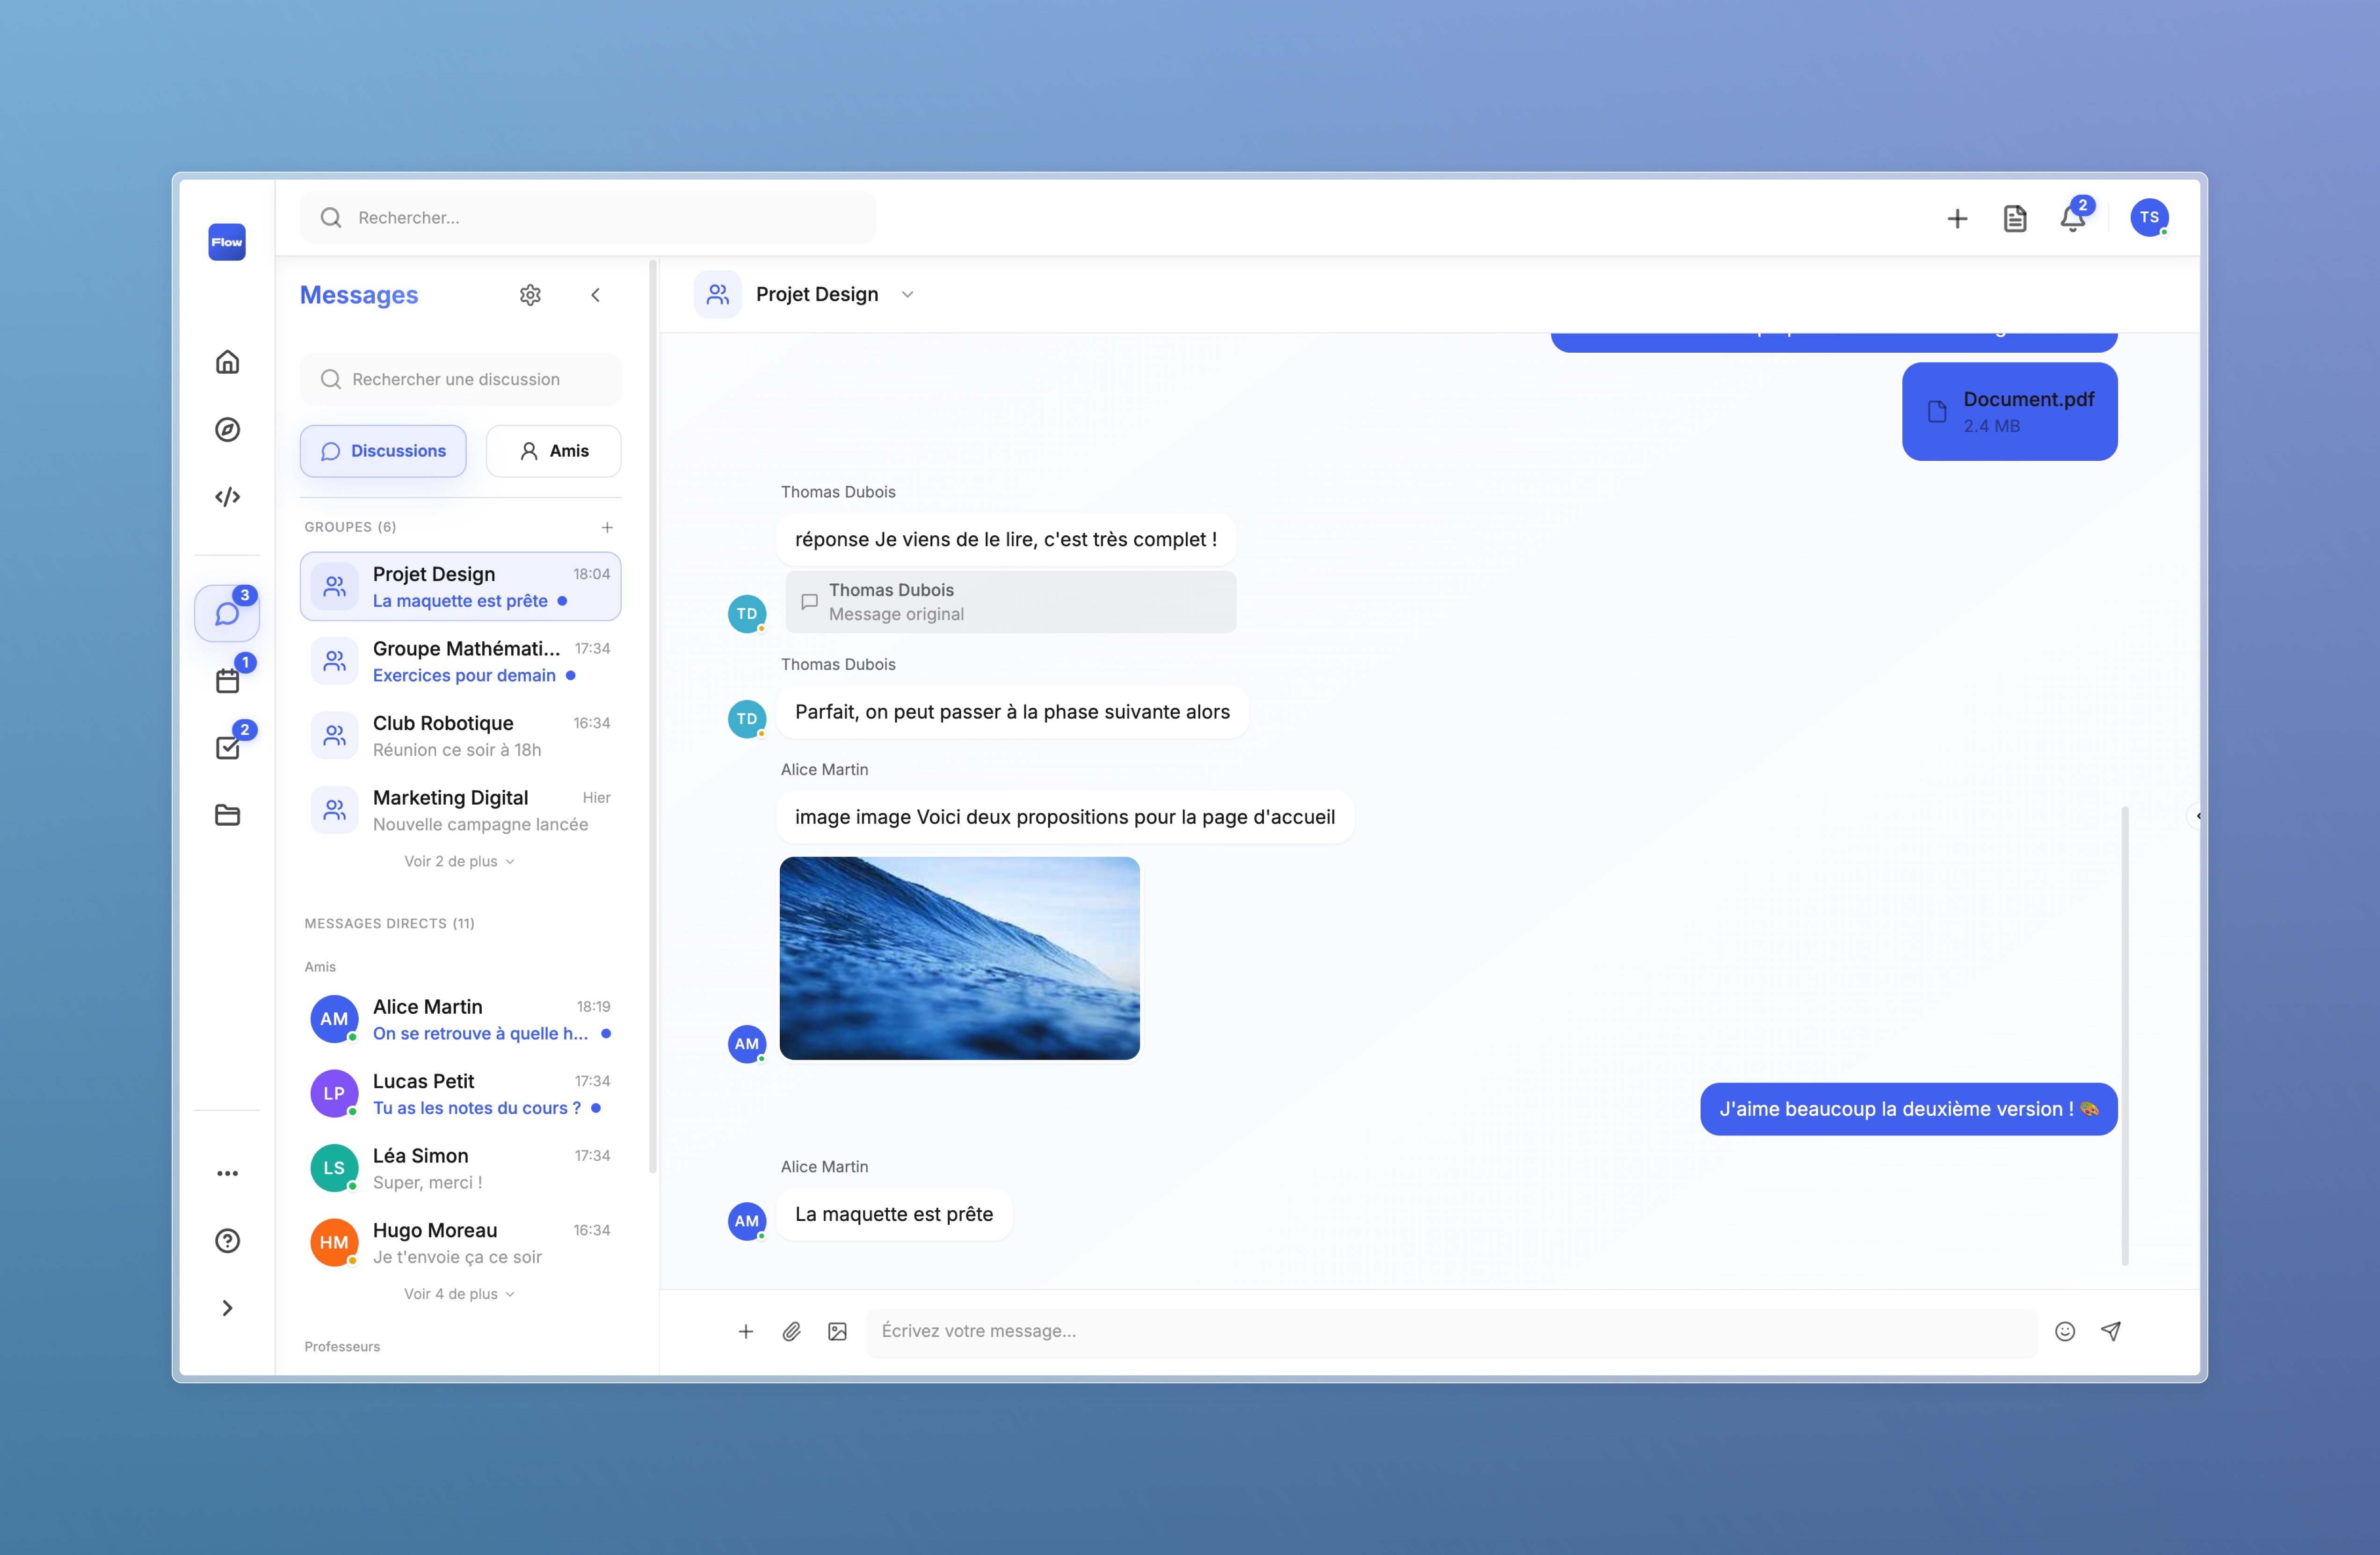Open Lucas Petit conversation
This screenshot has width=2380, height=1555.
(460, 1094)
